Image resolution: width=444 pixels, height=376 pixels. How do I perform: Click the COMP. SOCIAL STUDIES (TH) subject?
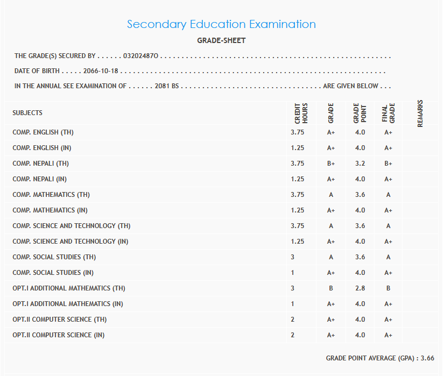[x=54, y=257]
